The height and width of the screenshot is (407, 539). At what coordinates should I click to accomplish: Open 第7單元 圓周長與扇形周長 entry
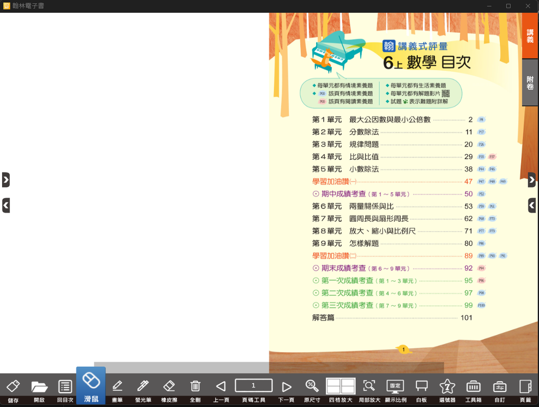pos(392,218)
